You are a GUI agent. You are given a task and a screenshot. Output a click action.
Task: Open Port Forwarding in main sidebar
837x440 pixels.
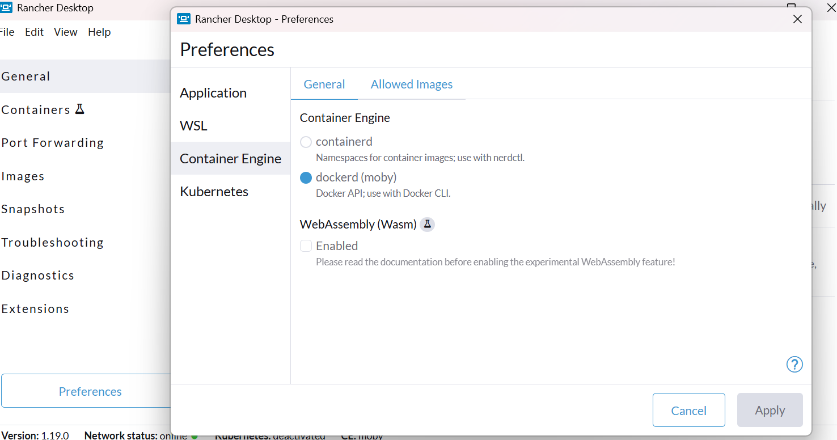[85, 142]
